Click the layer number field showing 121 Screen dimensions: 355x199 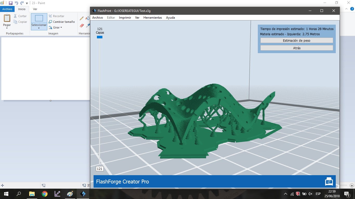[x=100, y=169]
